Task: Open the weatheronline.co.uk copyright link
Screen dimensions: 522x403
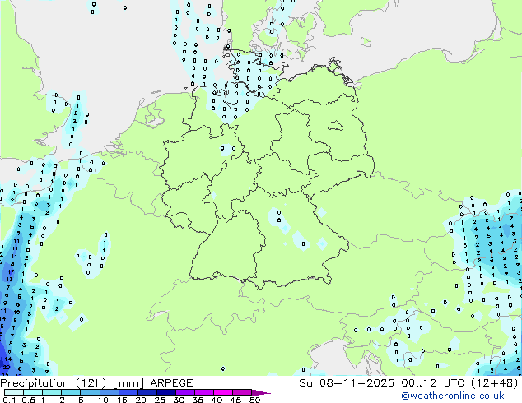Action: click(x=453, y=396)
